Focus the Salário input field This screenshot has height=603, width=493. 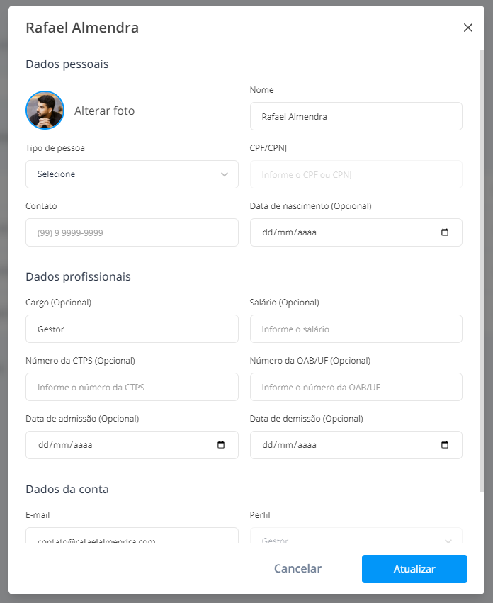[356, 329]
